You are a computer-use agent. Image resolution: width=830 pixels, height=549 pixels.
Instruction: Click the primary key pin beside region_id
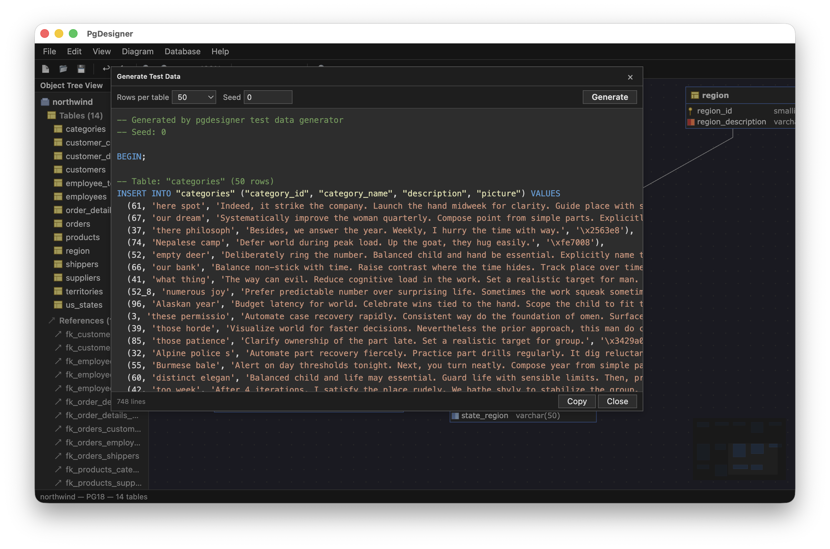tap(691, 111)
